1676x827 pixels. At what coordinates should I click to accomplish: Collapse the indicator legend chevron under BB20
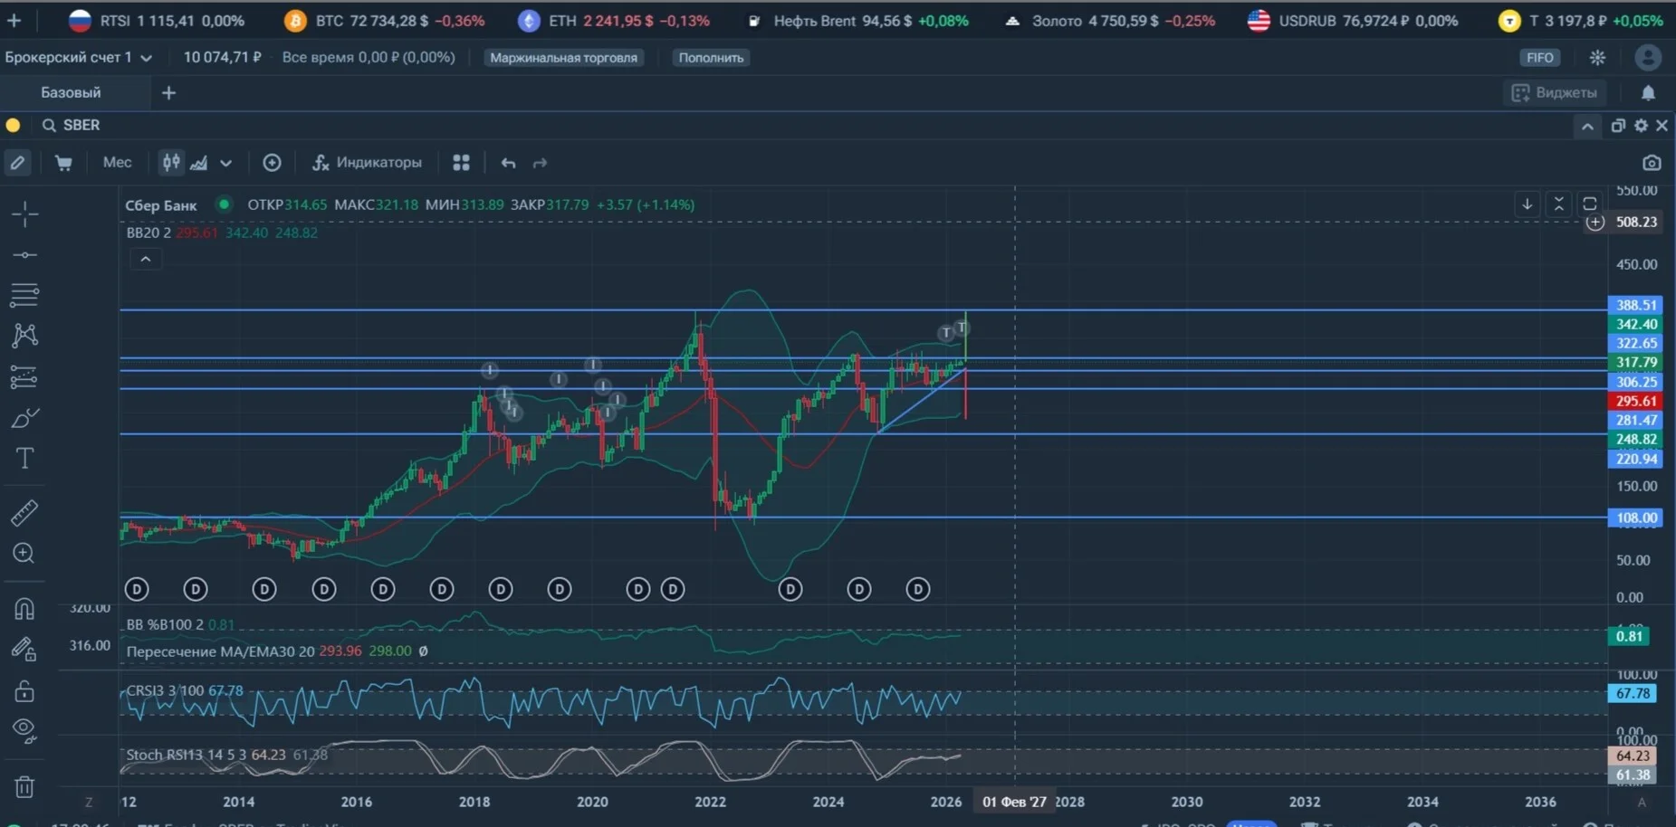pos(145,260)
